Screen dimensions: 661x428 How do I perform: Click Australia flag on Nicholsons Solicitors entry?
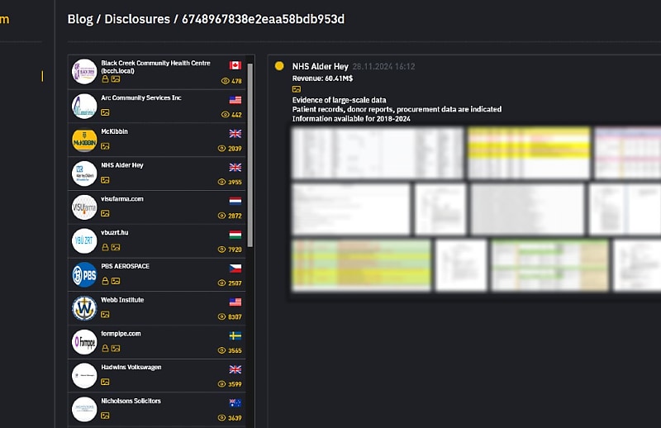(235, 403)
